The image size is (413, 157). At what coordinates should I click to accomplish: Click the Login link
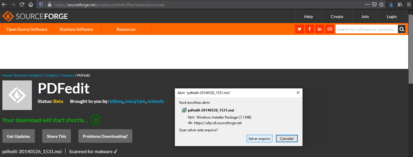coord(391,17)
